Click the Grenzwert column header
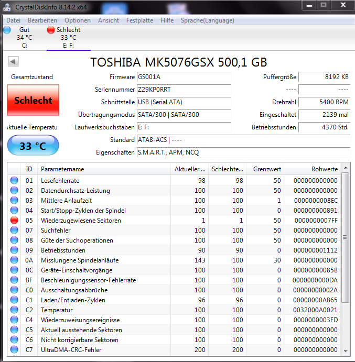The image size is (355, 362). pos(265,169)
